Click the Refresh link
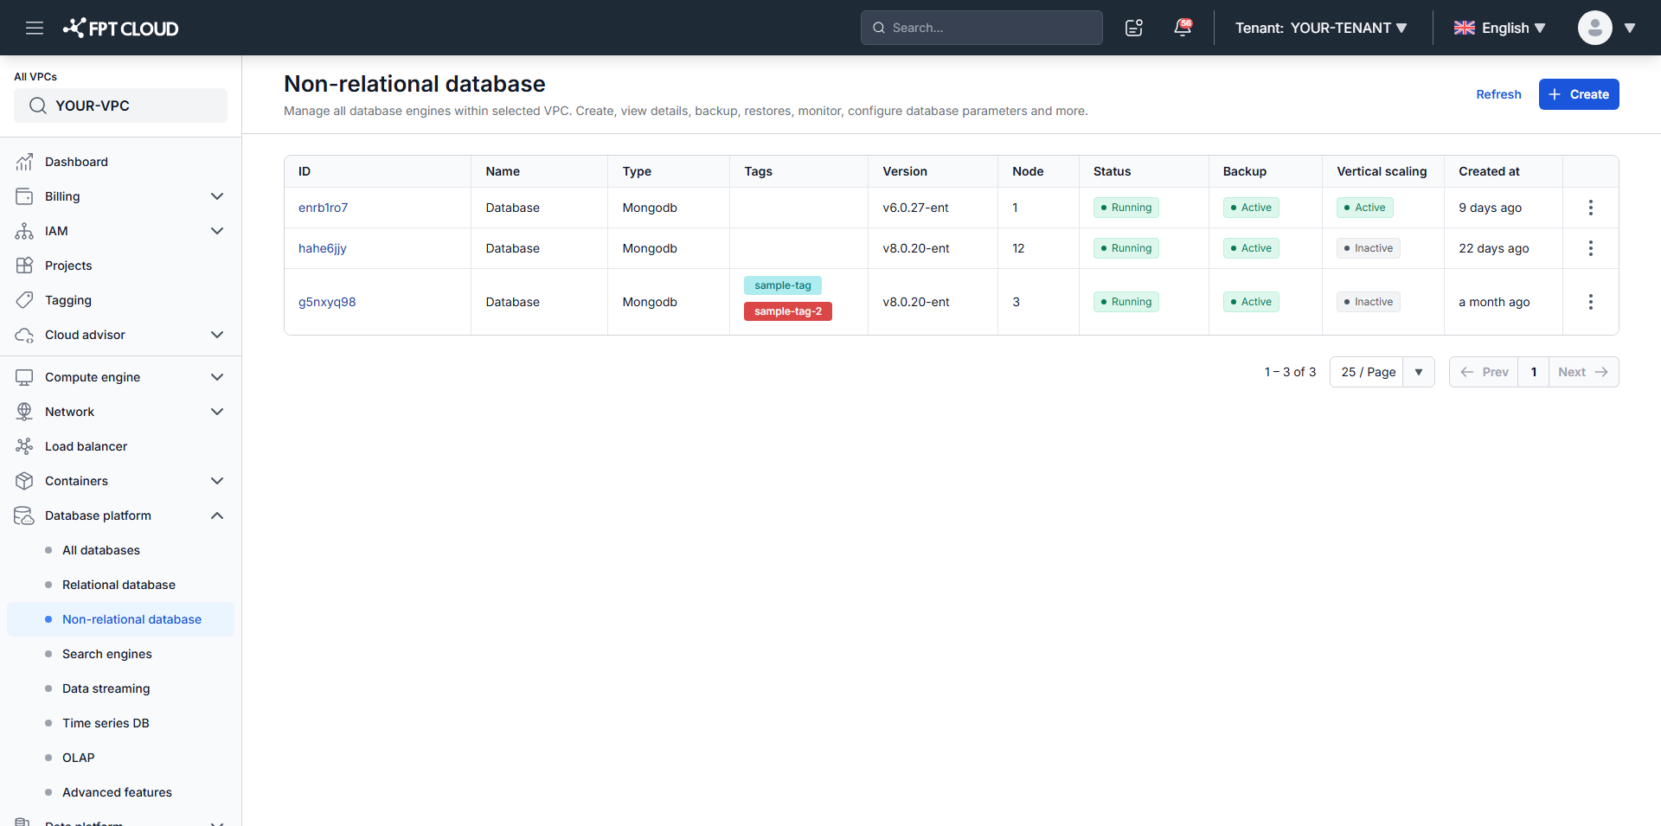Viewport: 1661px width, 826px height. click(1498, 94)
